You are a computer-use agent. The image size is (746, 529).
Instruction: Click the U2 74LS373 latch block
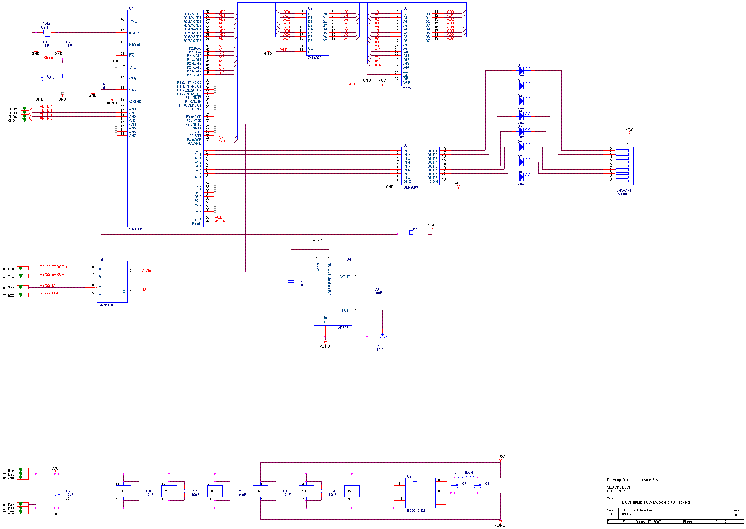[x=318, y=32]
